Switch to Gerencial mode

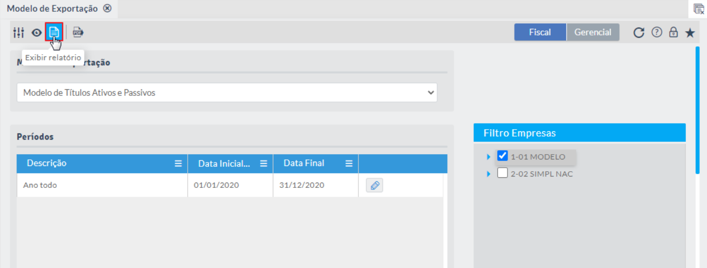coord(593,32)
